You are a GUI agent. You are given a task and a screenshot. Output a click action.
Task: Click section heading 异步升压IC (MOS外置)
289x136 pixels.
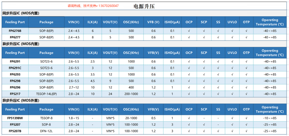point(21,101)
